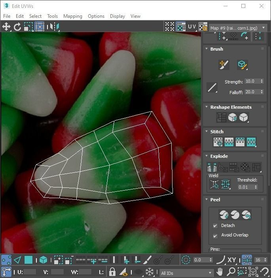Click the Threshold spinner arrows
Image resolution: width=271 pixels, height=278 pixels.
(x=256, y=187)
